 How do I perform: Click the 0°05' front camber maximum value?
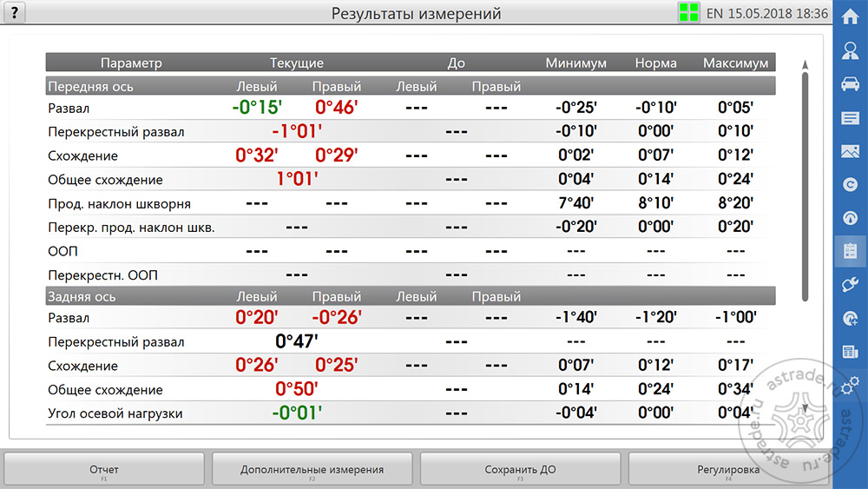tap(736, 107)
